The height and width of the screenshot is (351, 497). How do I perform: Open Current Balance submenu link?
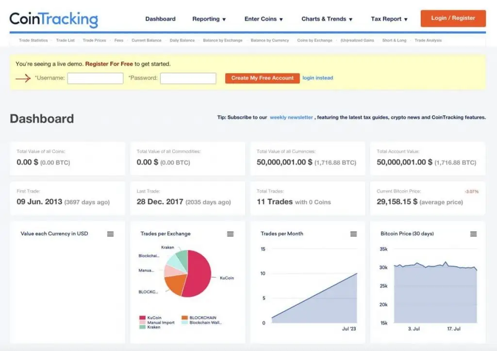[x=147, y=40]
